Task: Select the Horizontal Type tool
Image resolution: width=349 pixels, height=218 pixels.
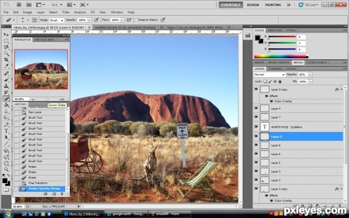Action: coord(6,131)
